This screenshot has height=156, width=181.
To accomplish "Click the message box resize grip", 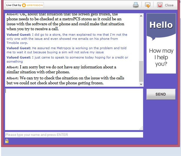I will pos(141,128).
